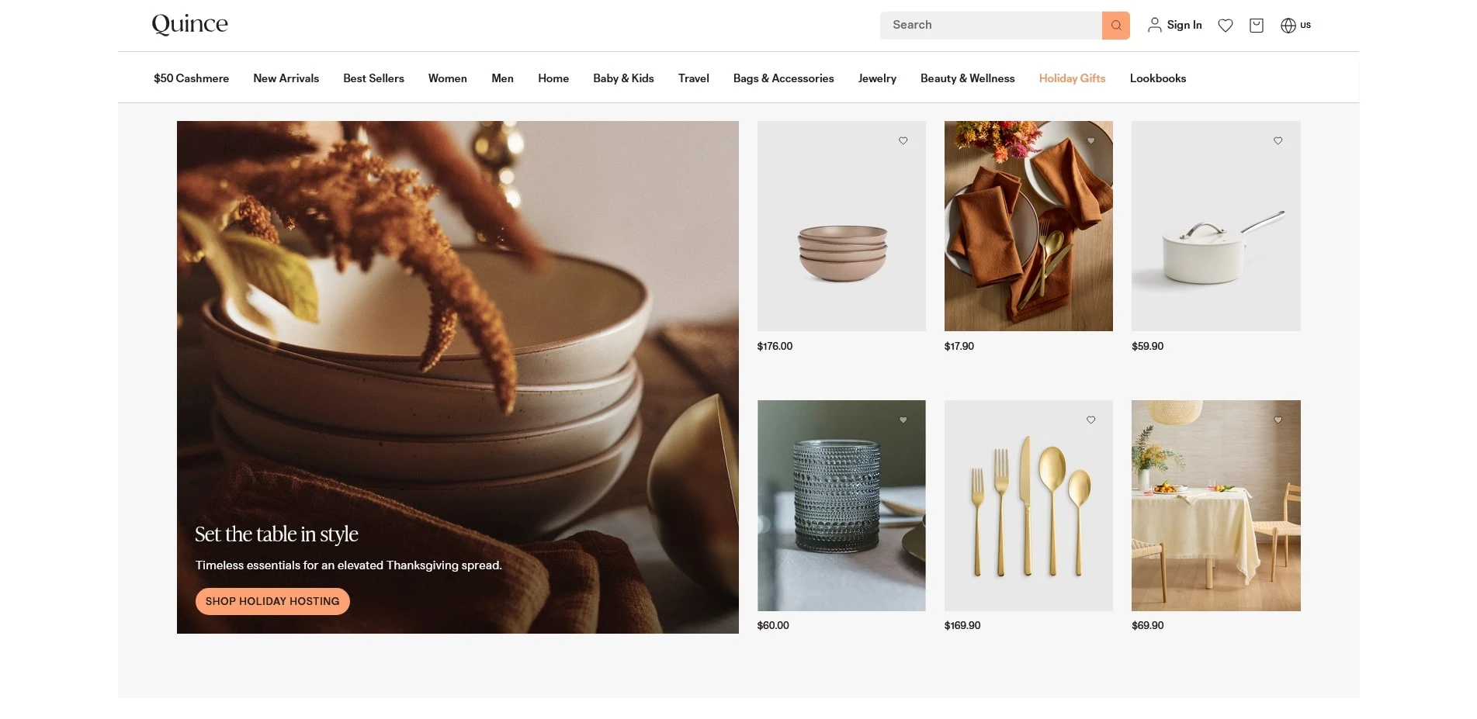
Task: Click the user account icon
Action: pyautogui.click(x=1154, y=26)
